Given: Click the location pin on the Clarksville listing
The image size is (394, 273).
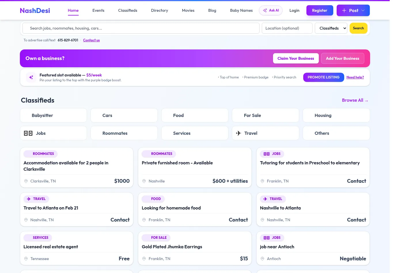Looking at the screenshot, I should point(26,181).
